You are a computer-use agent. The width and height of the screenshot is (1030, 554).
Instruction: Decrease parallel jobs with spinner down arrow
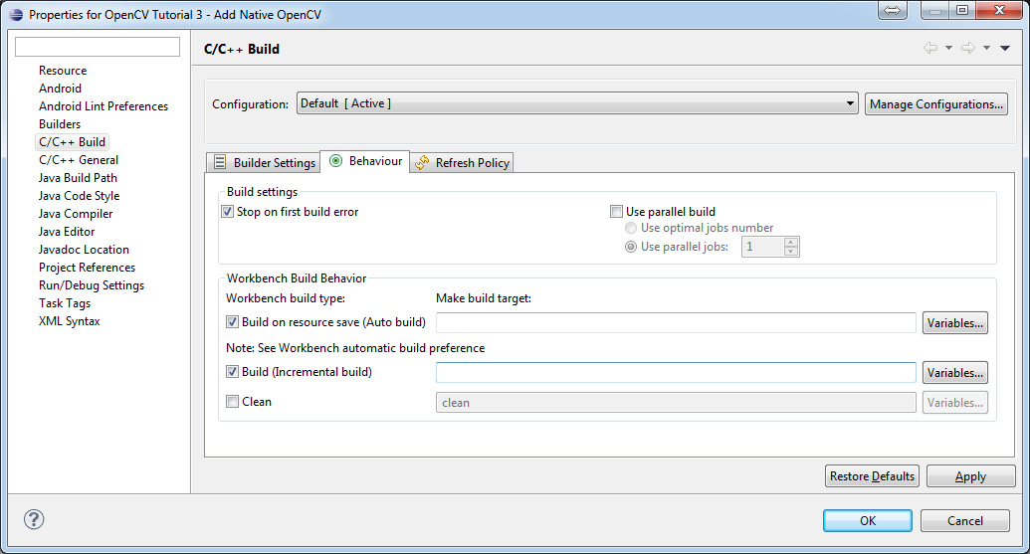coord(791,251)
